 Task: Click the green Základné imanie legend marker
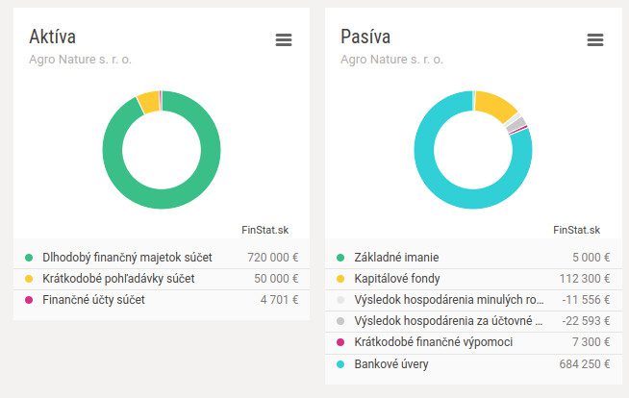coord(340,258)
